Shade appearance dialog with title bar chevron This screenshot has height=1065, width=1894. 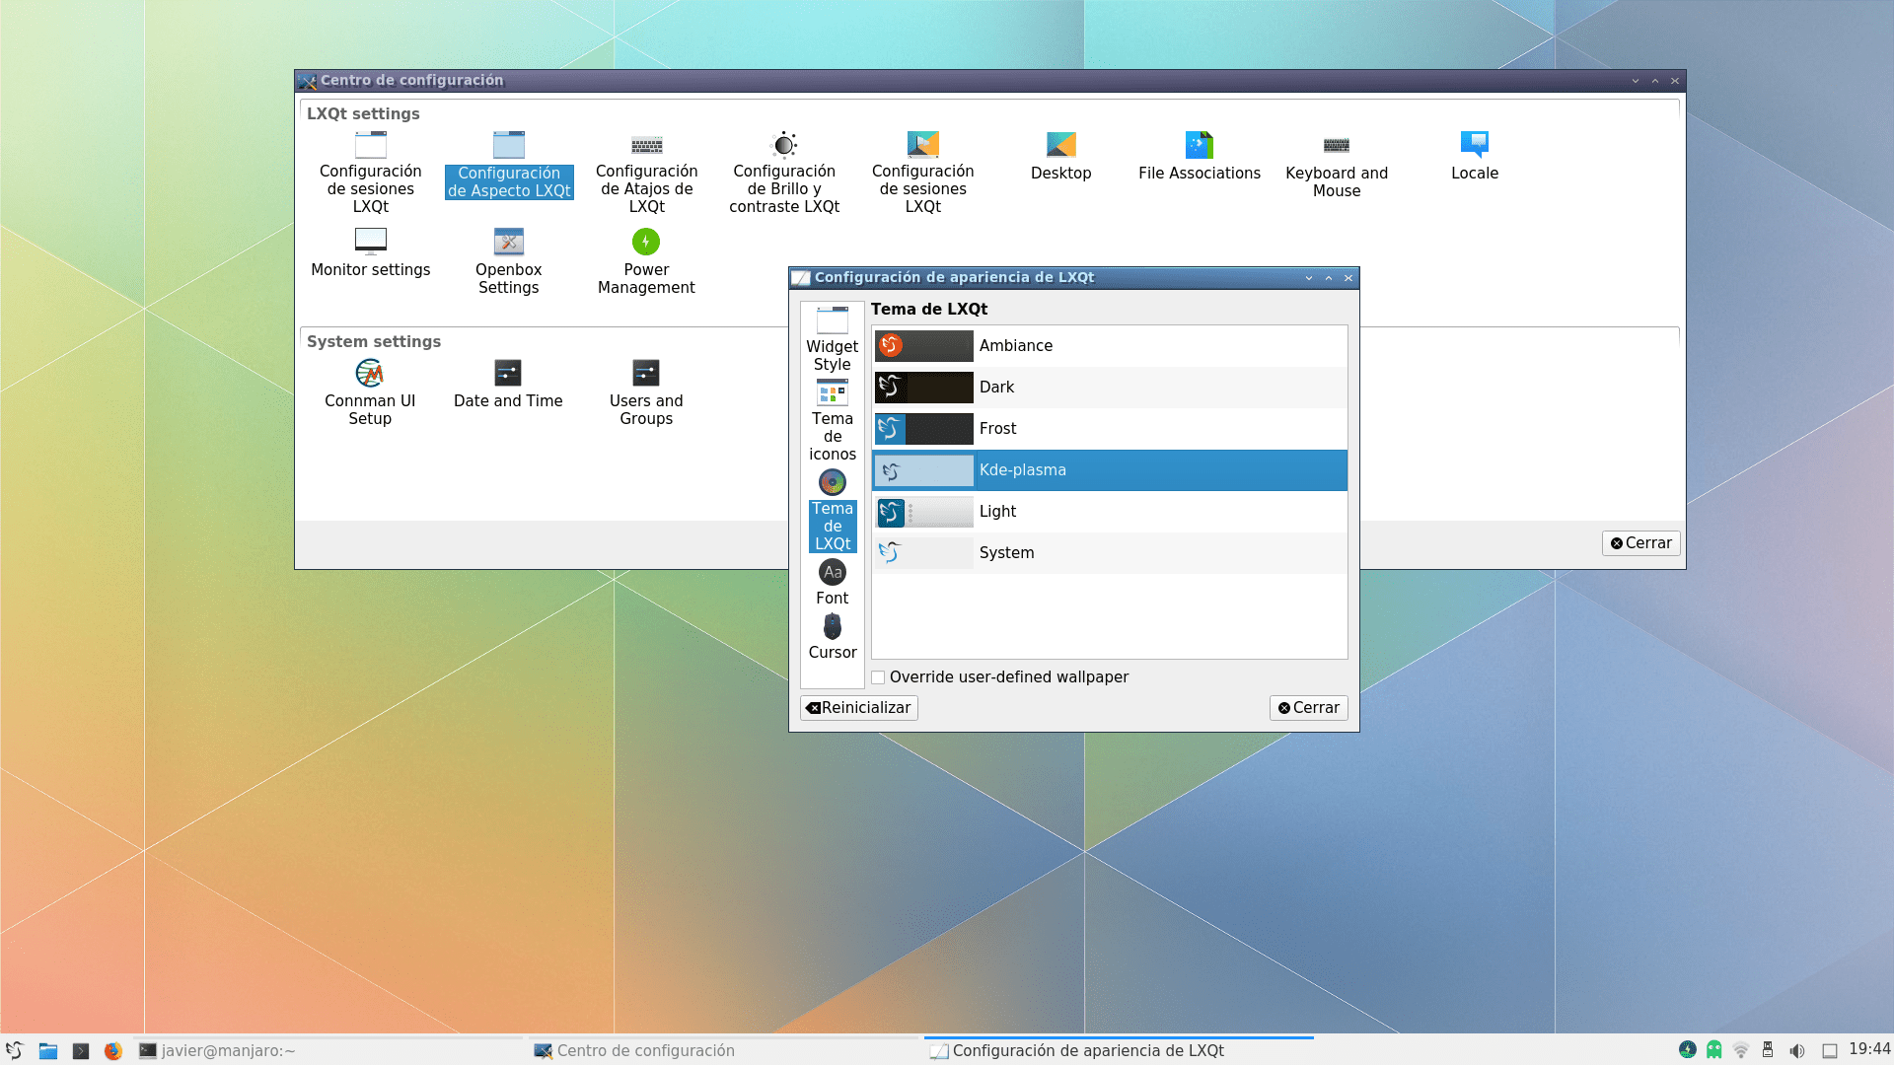coord(1309,278)
